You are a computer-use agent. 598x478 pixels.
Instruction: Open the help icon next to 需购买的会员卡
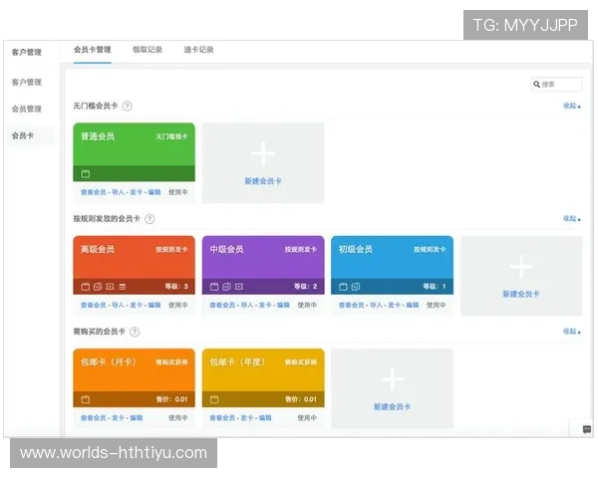click(135, 332)
